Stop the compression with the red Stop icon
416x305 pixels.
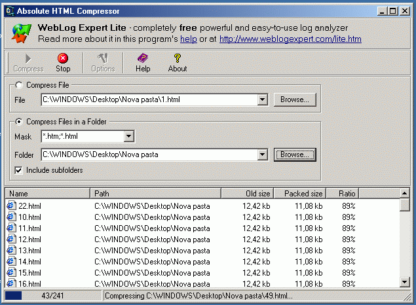click(x=63, y=58)
